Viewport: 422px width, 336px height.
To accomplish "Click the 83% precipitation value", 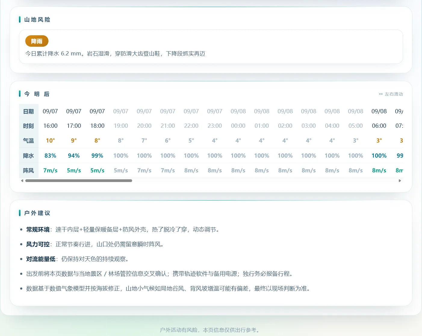I will [x=50, y=156].
